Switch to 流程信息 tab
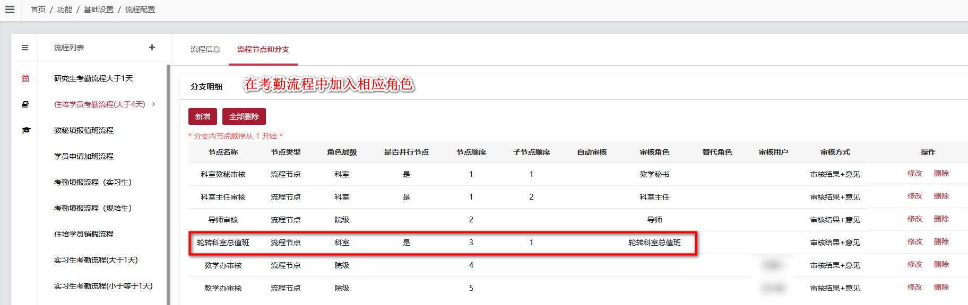Screen dimensions: 968x305 coord(205,49)
